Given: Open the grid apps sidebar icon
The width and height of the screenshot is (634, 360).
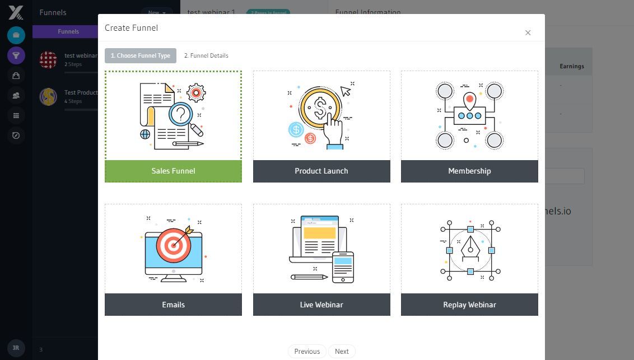Looking at the screenshot, I should tap(16, 115).
